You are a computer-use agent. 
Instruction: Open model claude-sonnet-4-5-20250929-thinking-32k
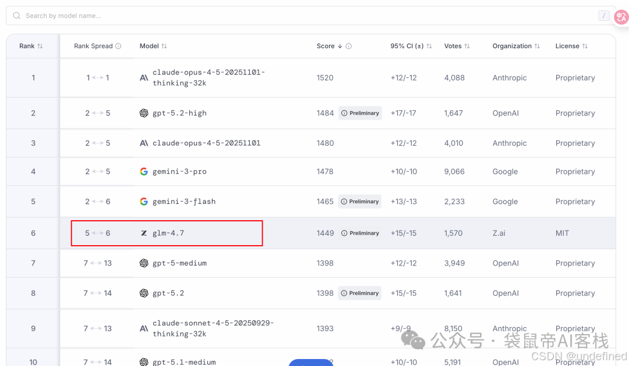pyautogui.click(x=213, y=328)
